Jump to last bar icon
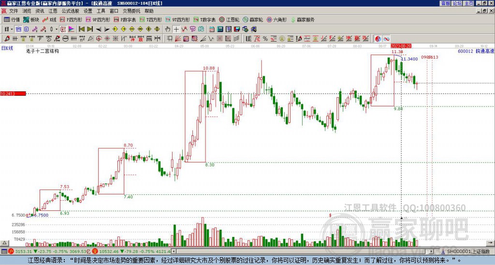 coord(90,29)
